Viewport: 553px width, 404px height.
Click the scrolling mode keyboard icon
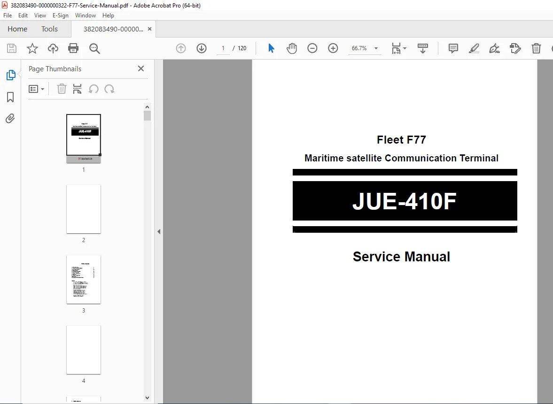(x=422, y=48)
